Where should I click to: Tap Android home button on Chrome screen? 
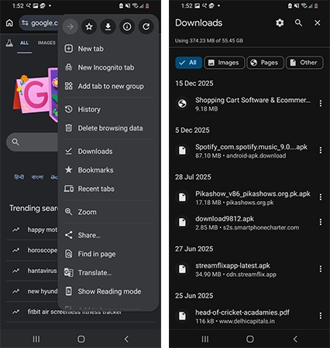81,339
